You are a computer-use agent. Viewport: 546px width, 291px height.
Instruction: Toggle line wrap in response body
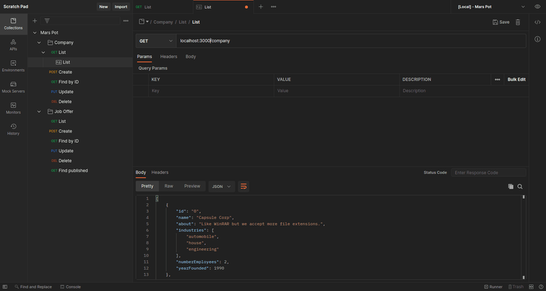pos(244,186)
